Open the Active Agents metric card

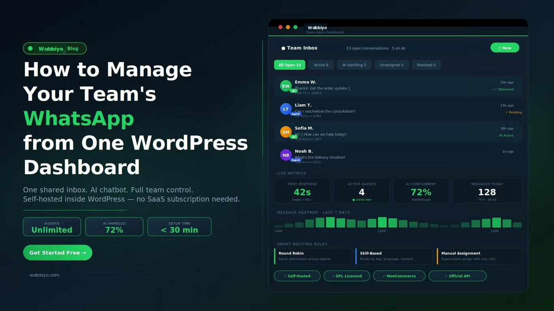362,190
